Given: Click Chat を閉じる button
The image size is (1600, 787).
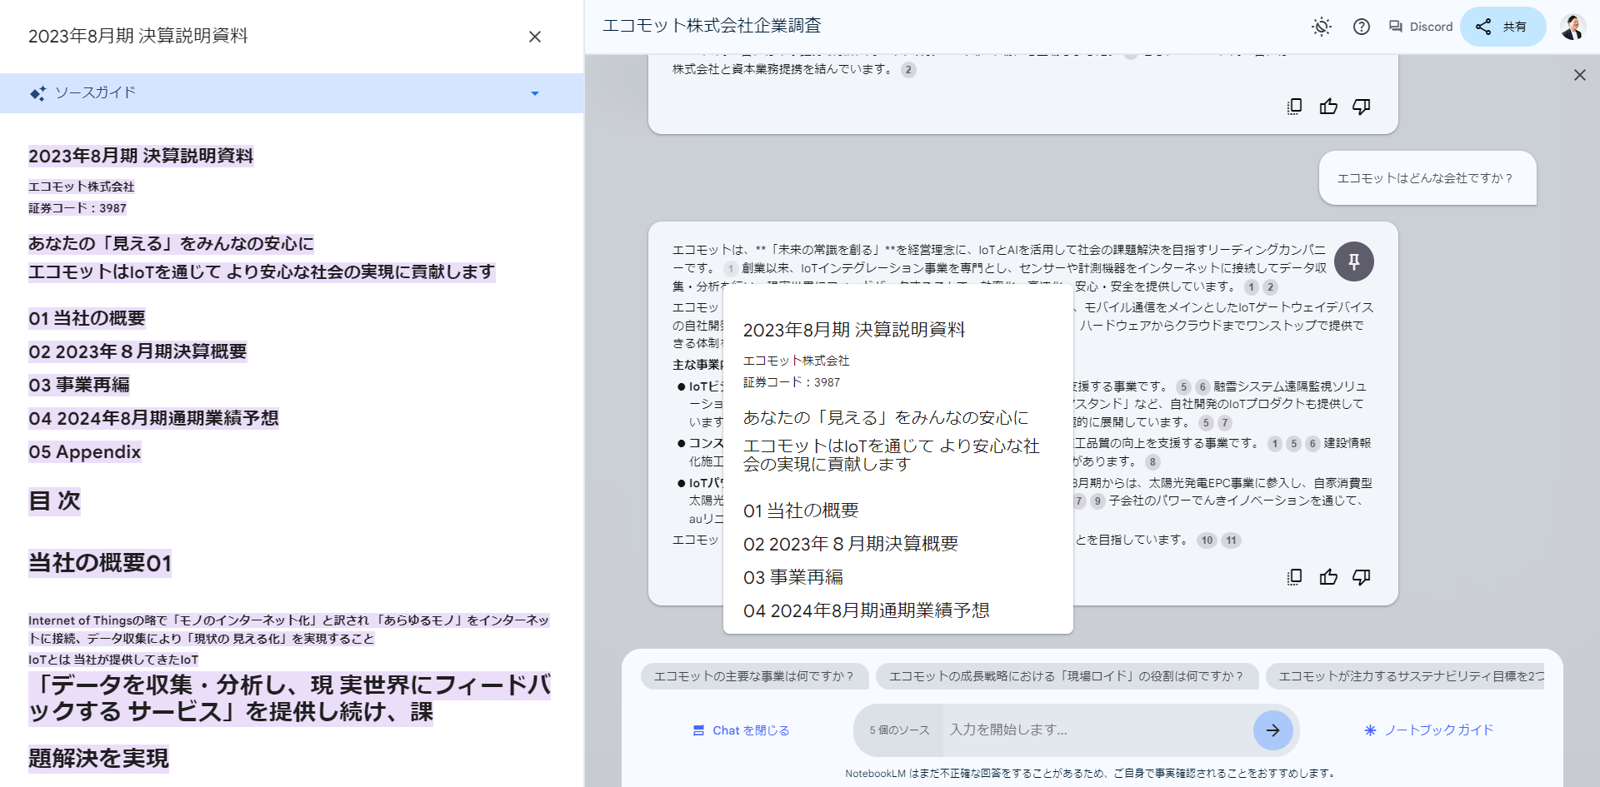Looking at the screenshot, I should click(x=741, y=730).
